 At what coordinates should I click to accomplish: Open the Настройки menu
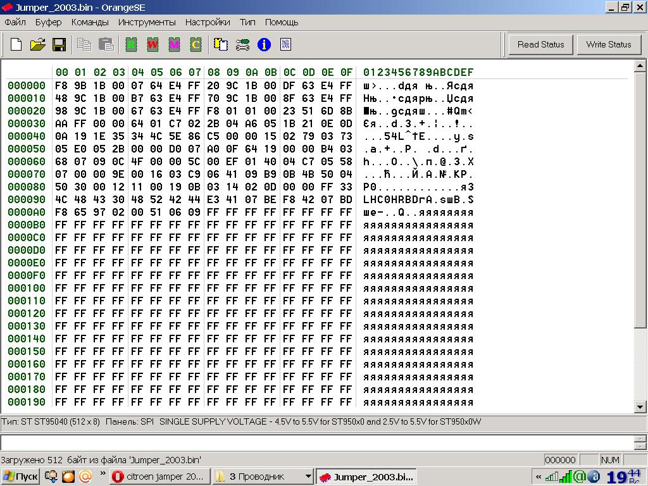[x=208, y=22]
